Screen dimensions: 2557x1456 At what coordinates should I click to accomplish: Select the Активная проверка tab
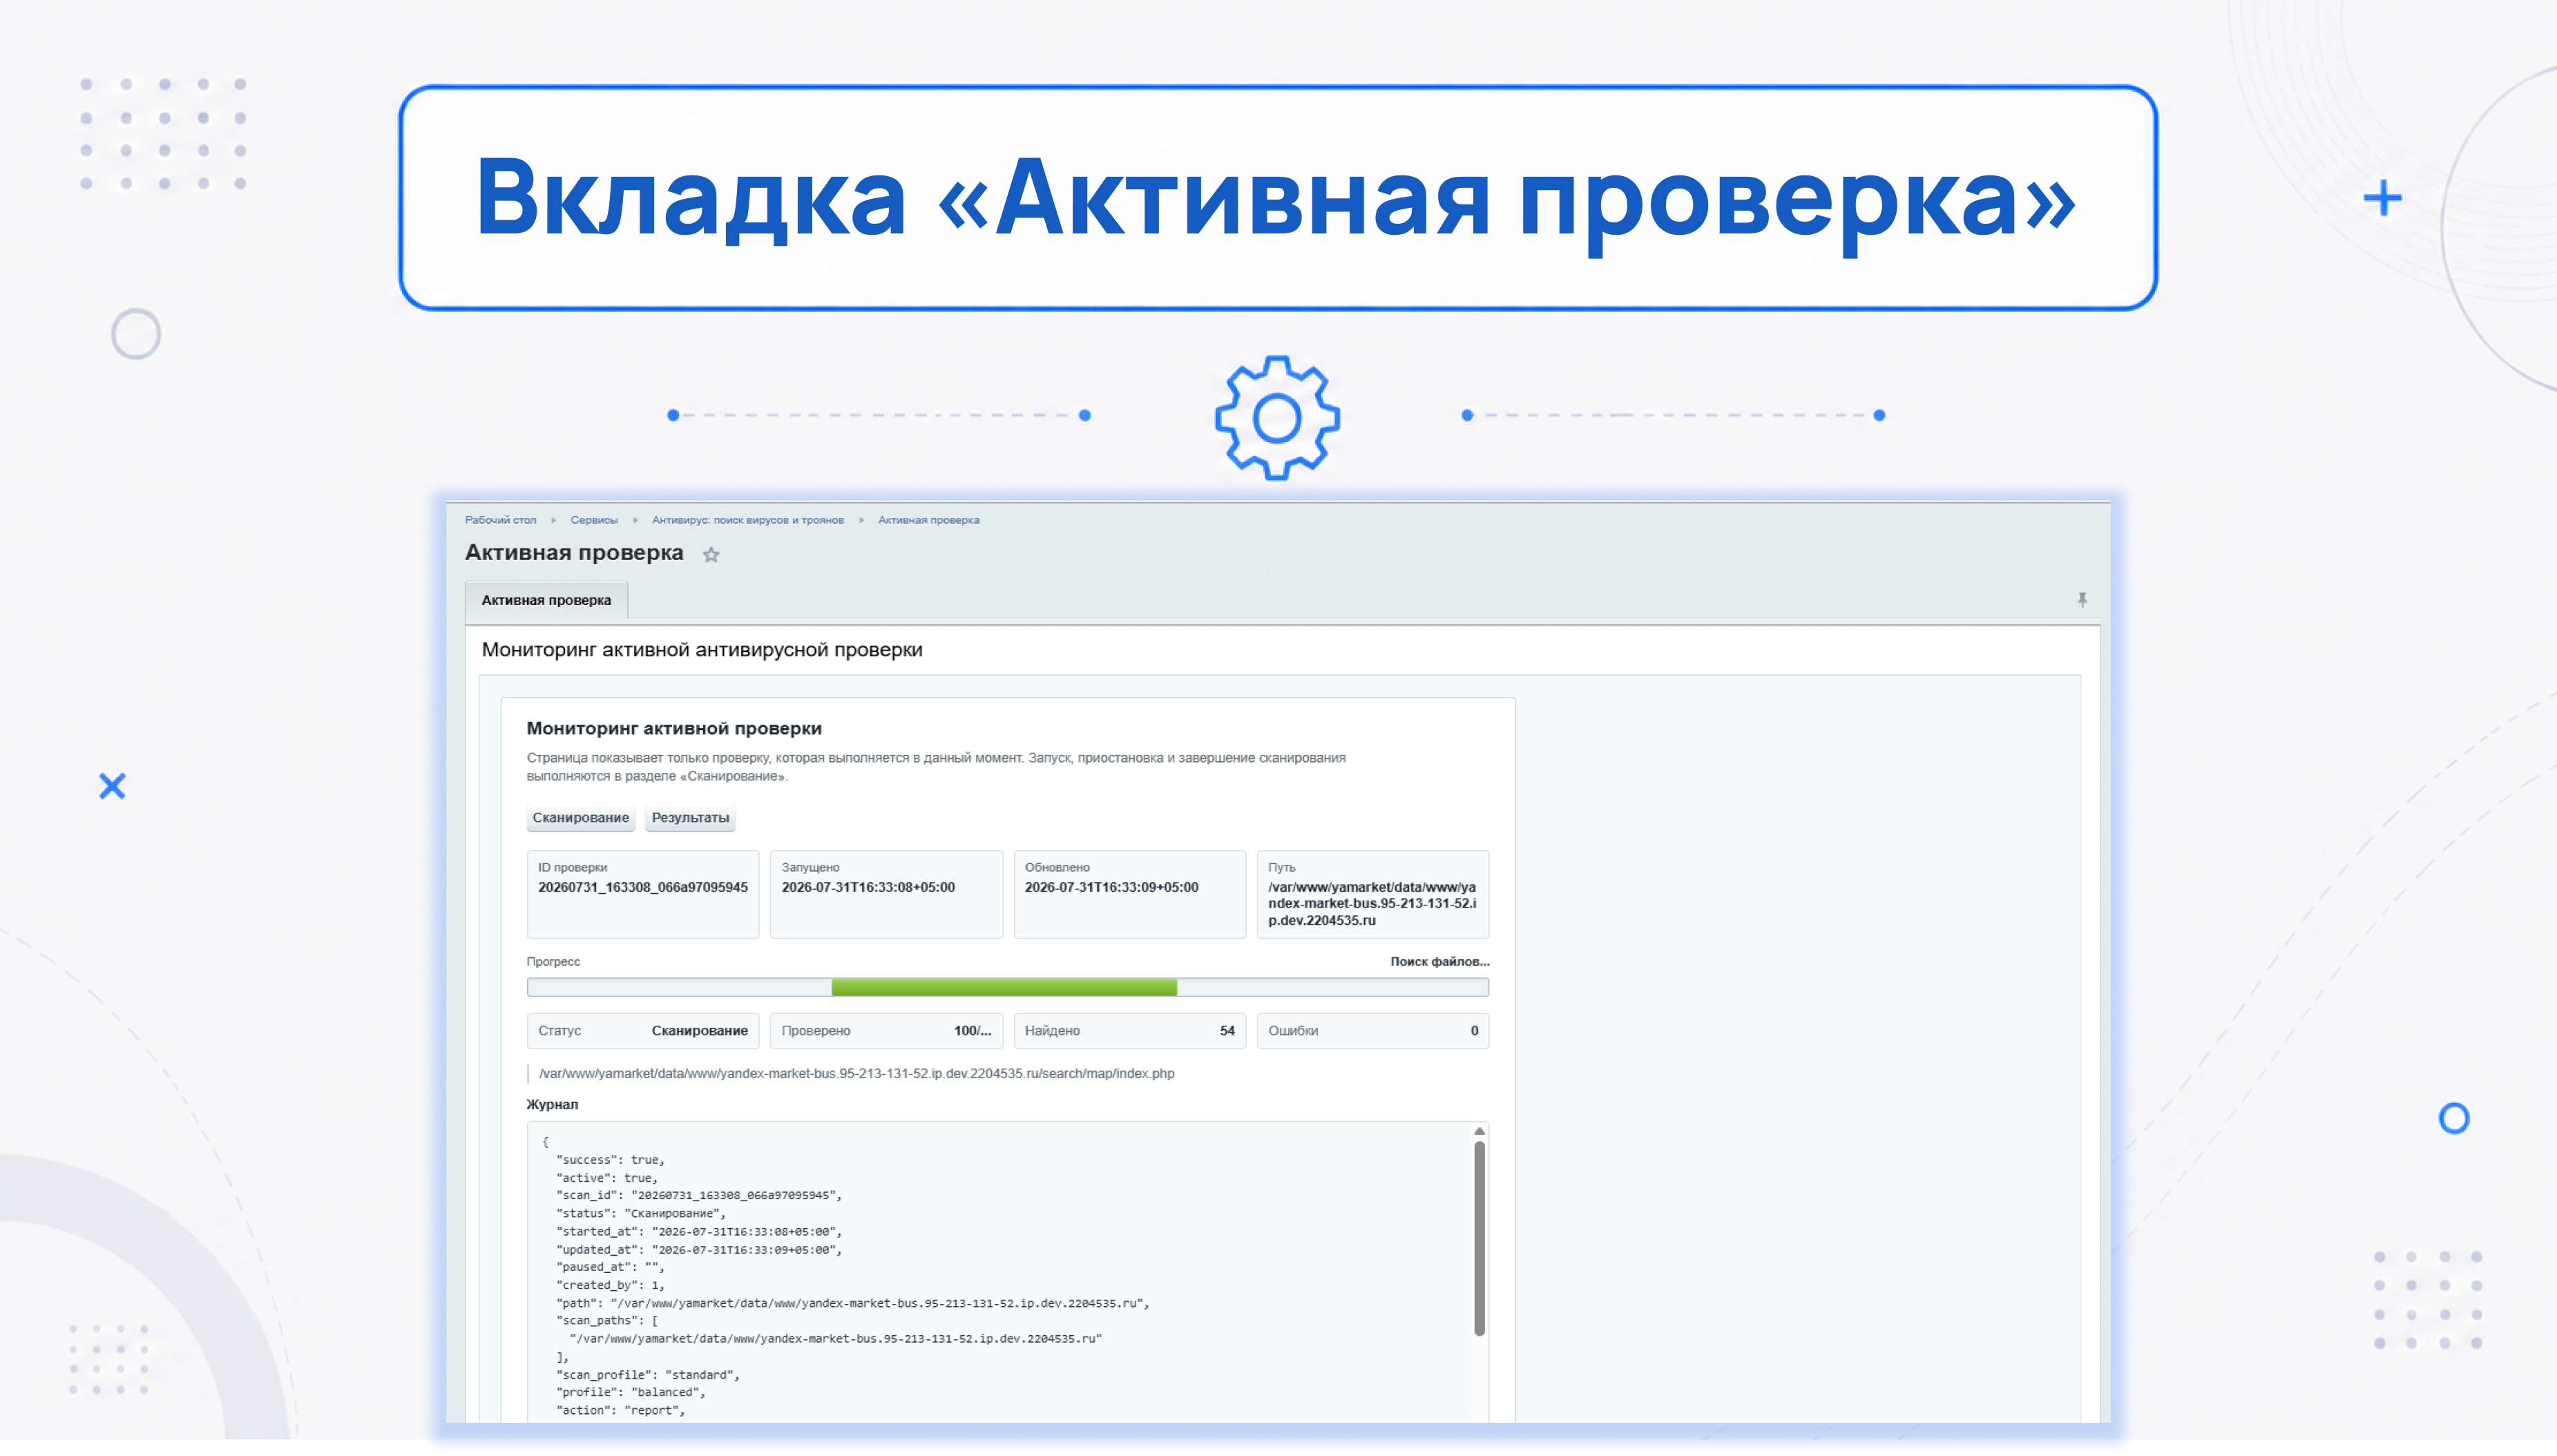pos(546,600)
